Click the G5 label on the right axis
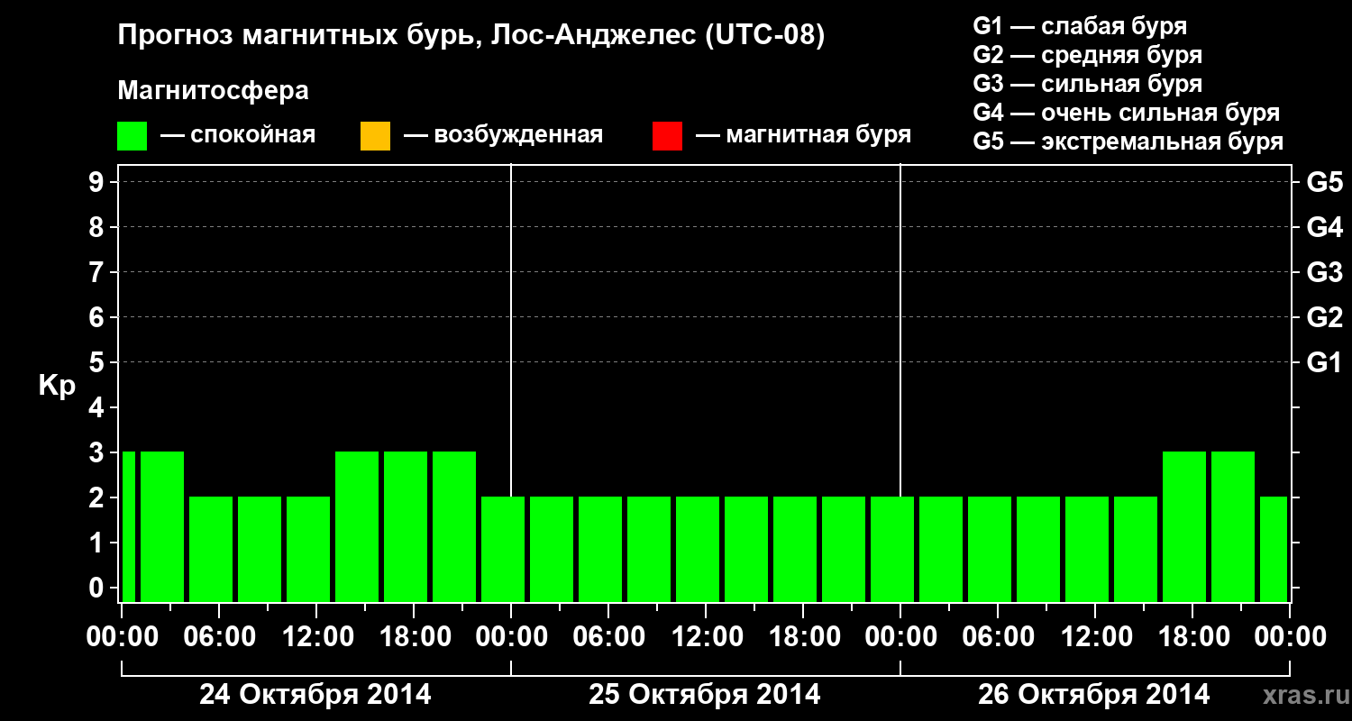 (x=1325, y=182)
